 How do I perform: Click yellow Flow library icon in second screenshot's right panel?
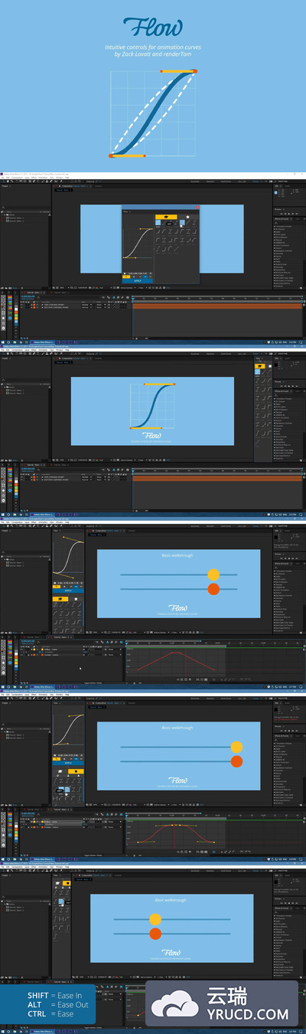click(260, 366)
